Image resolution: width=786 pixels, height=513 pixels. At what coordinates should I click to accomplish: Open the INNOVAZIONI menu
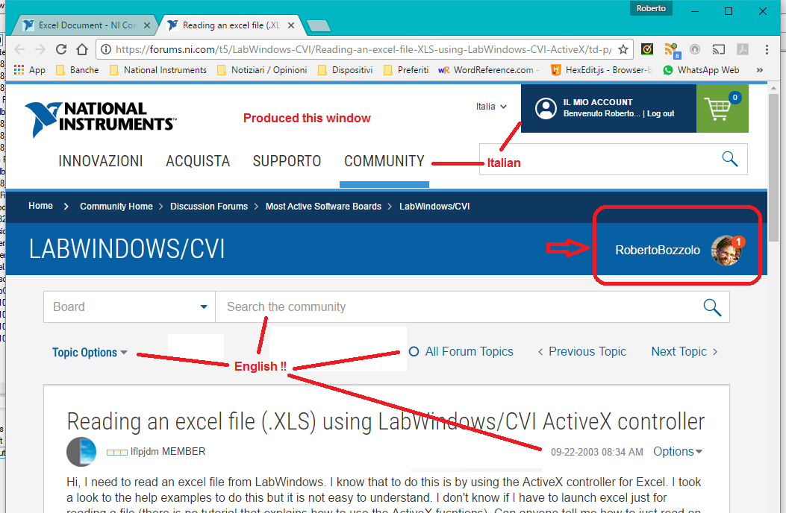(101, 161)
